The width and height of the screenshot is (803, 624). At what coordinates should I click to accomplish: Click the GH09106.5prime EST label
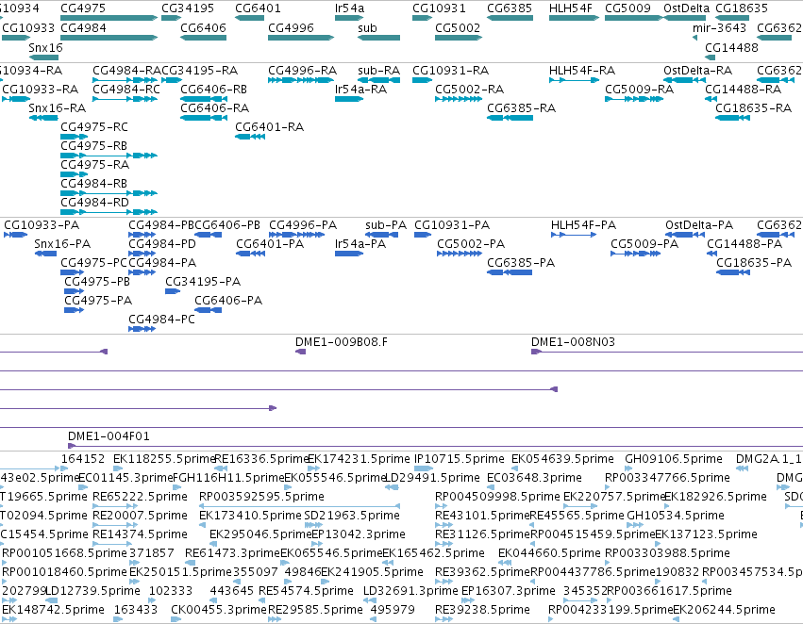pos(674,458)
